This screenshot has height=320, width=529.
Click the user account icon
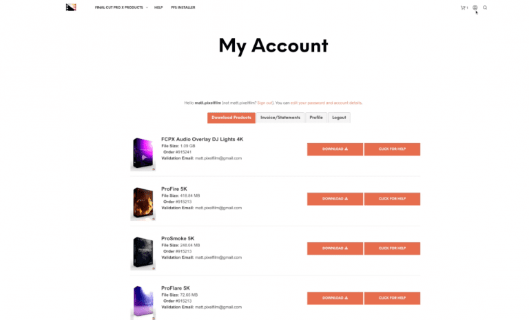coord(475,8)
